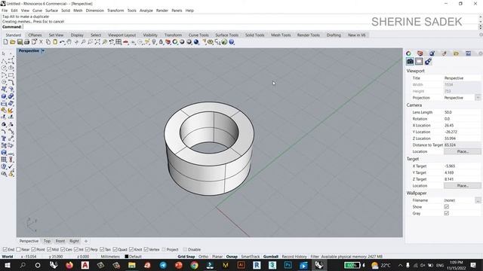Open Photoshop from the taskbar
483x271 pixels.
288,265
